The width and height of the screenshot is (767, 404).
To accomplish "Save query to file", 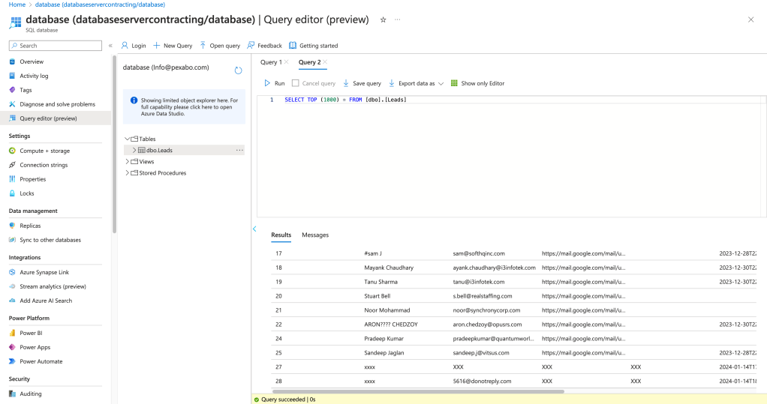I will tap(362, 83).
